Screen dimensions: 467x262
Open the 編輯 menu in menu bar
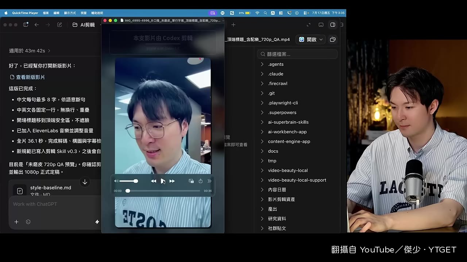(56, 13)
